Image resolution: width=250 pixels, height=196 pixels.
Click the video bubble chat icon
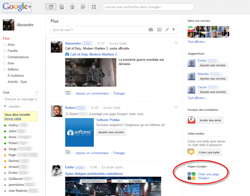191,152
